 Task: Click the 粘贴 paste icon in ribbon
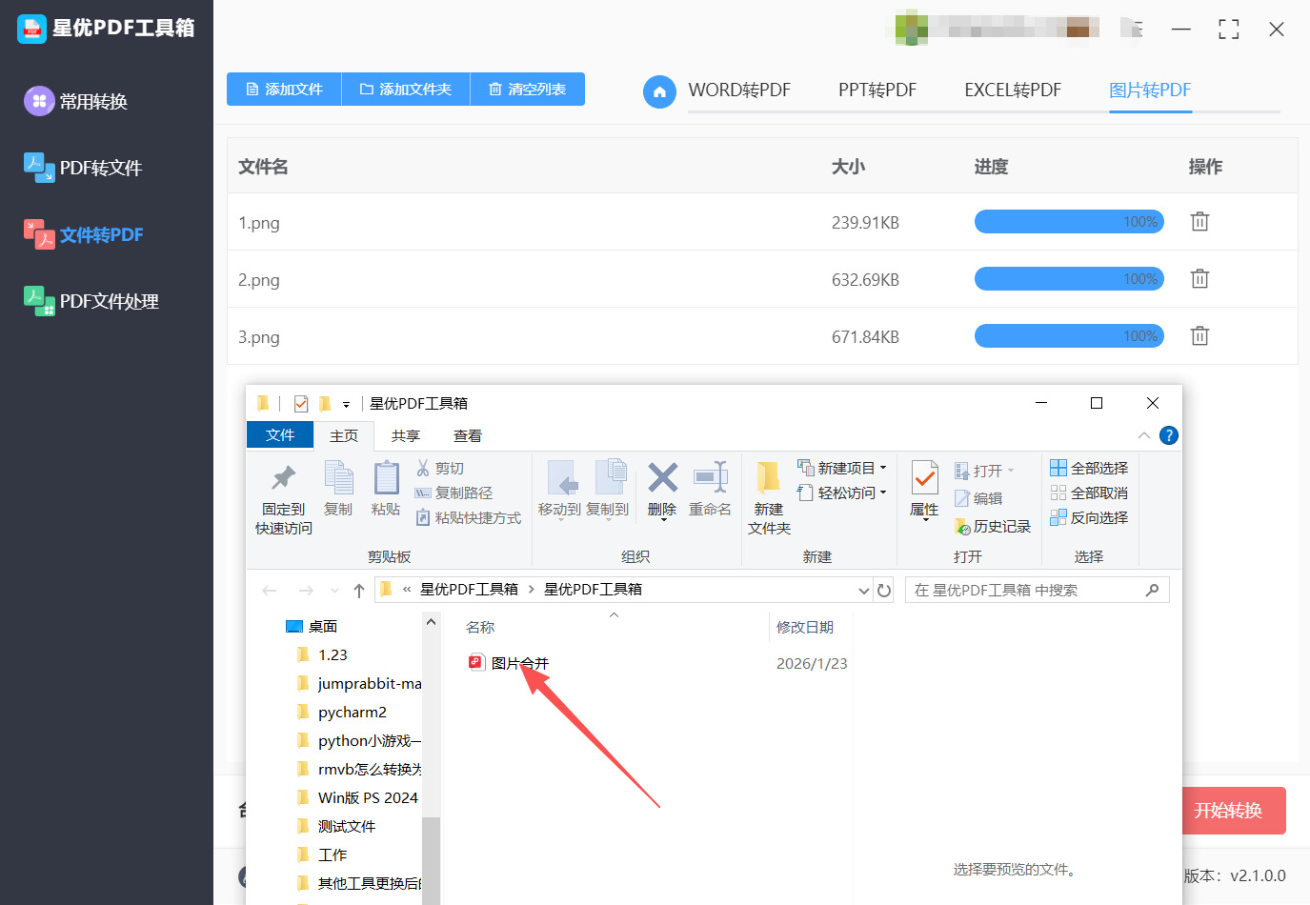click(x=386, y=490)
